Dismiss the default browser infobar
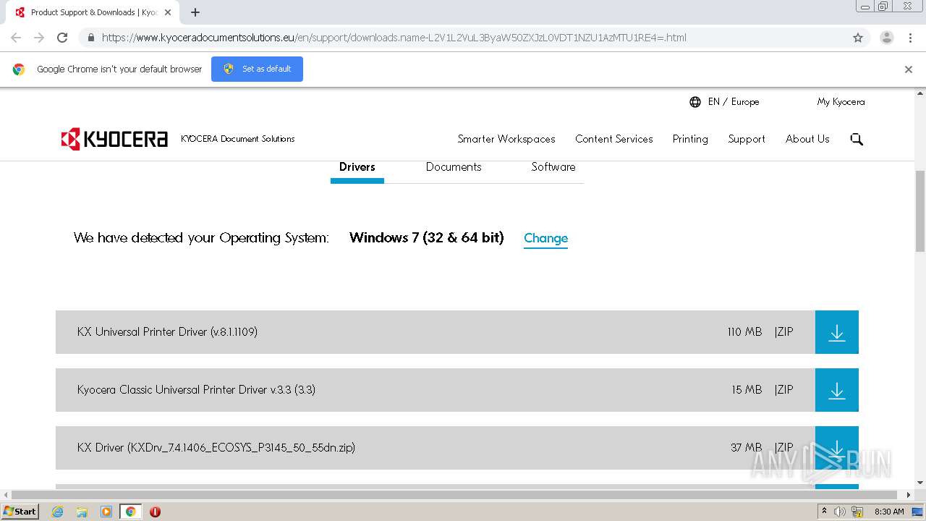 pos(909,69)
